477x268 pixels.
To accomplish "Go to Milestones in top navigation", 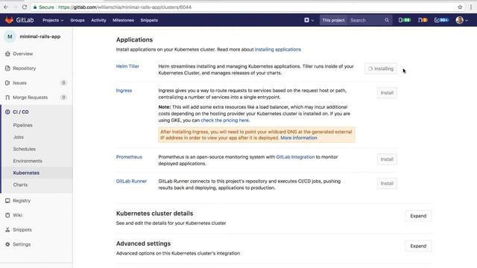I will pyautogui.click(x=123, y=20).
